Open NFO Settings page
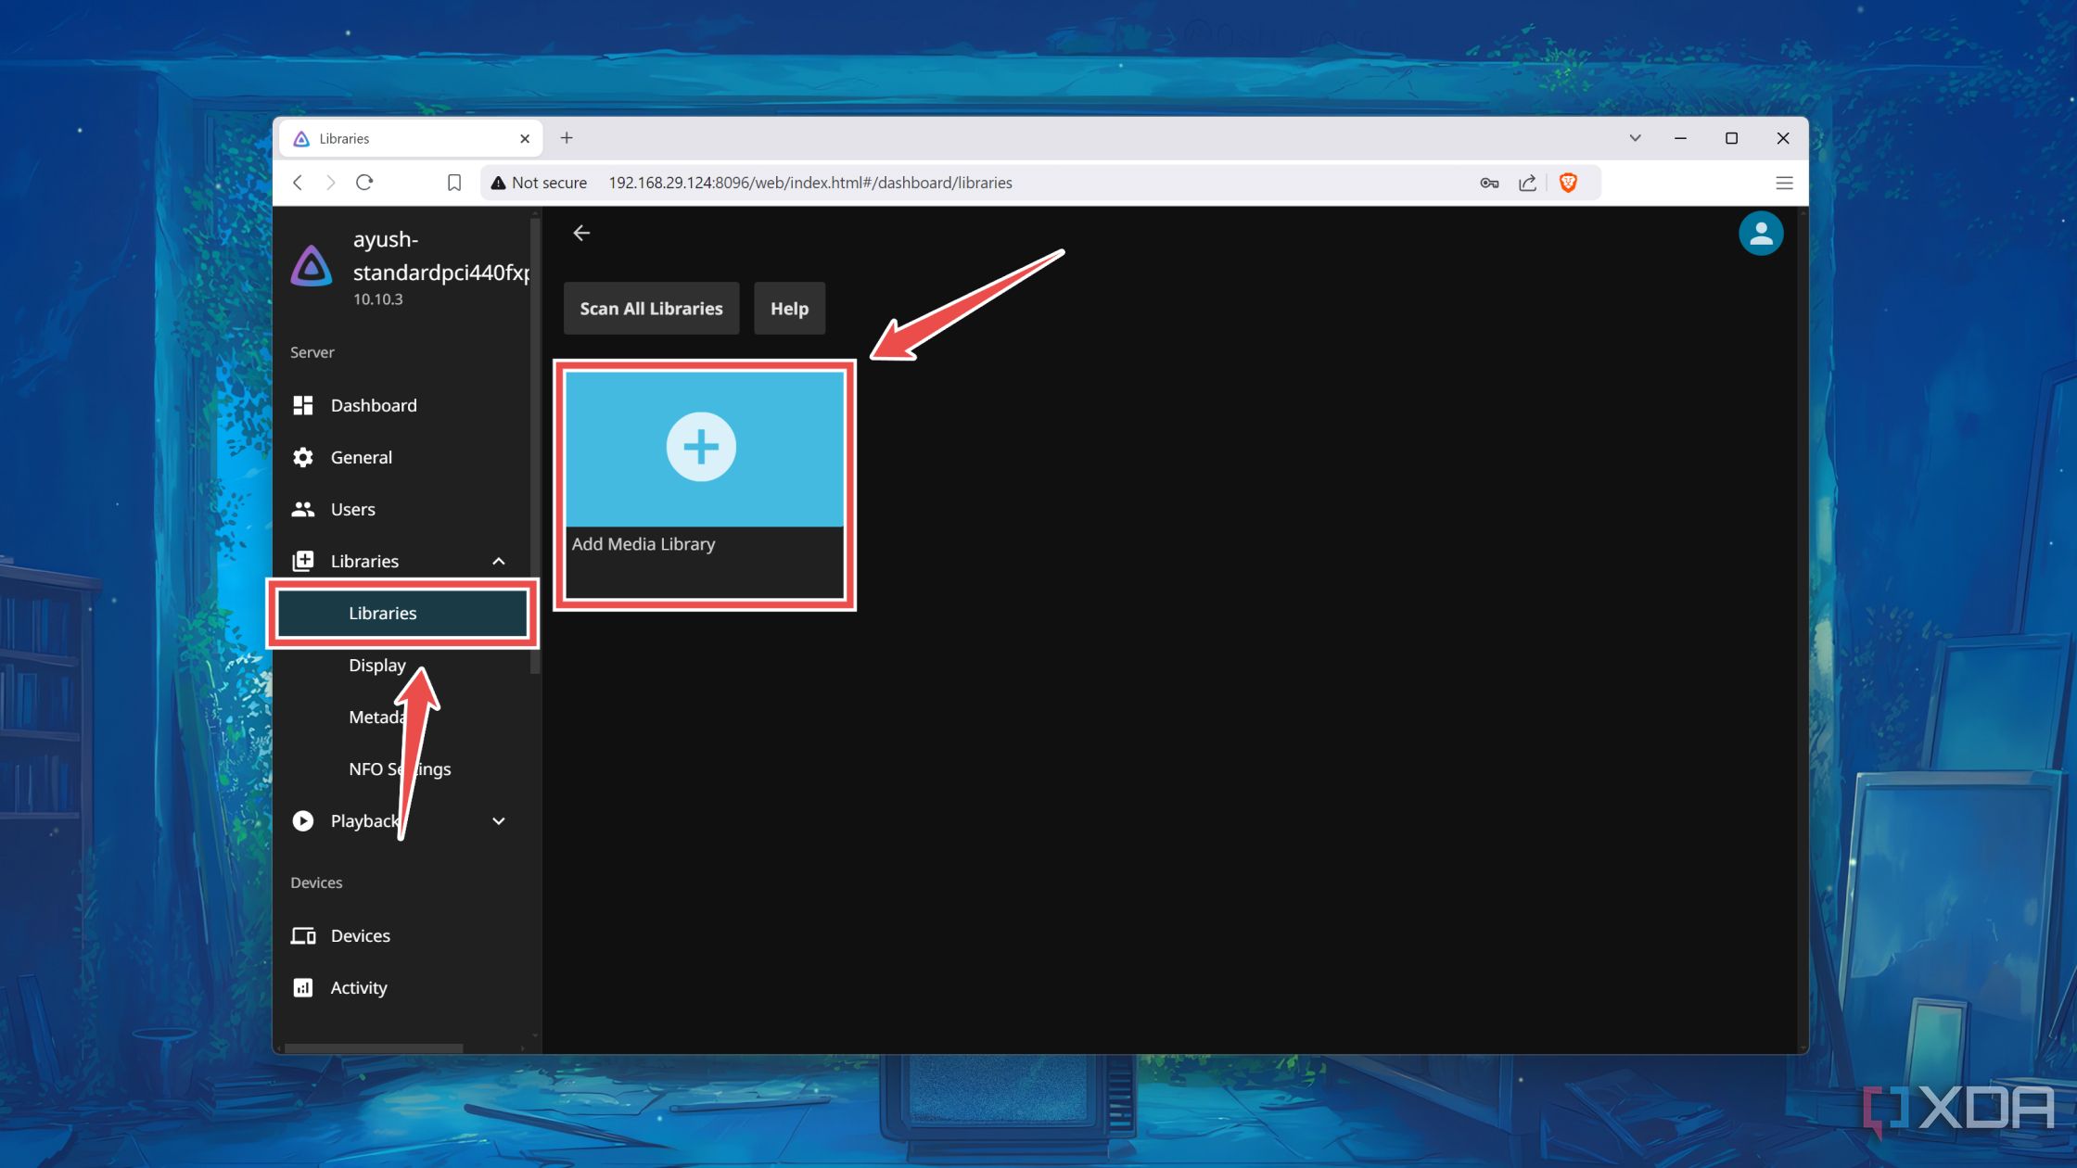The height and width of the screenshot is (1168, 2077). point(400,768)
